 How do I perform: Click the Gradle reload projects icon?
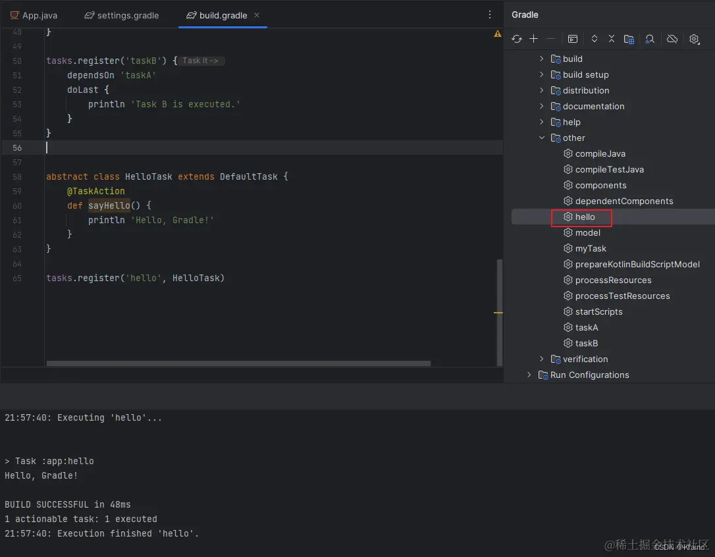pos(517,40)
